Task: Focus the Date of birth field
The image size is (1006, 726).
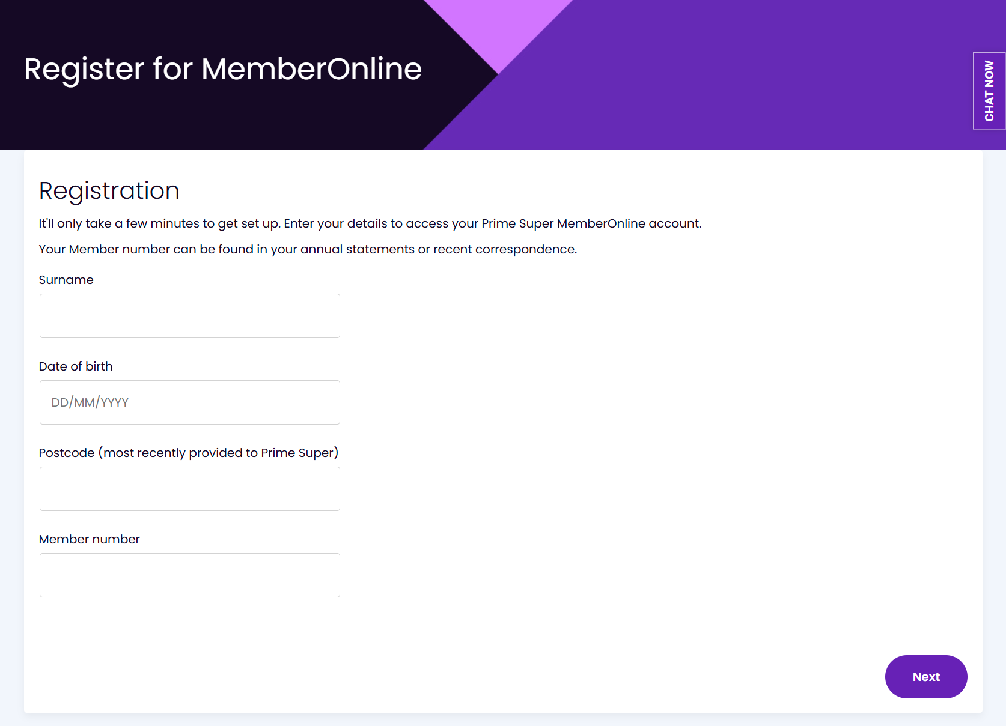Action: click(189, 402)
